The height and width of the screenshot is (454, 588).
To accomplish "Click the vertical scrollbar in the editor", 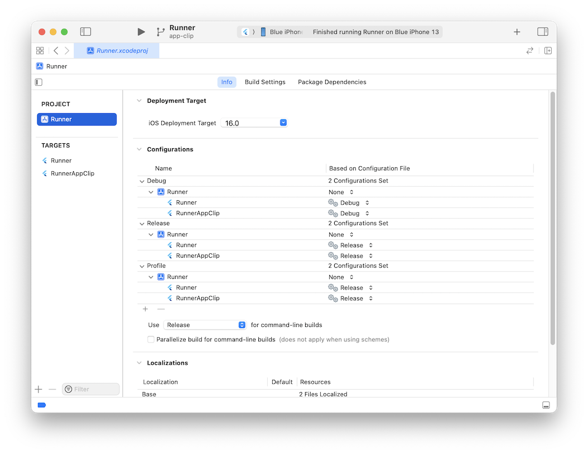I will point(552,218).
